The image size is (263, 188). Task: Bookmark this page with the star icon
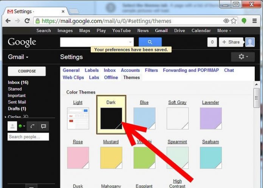pyautogui.click(x=234, y=21)
